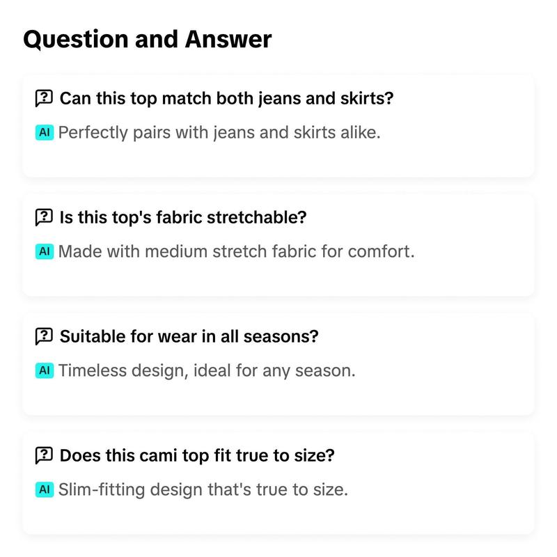Select 'Does this cami top fit true to size?'
This screenshot has width=557, height=557.
point(197,455)
